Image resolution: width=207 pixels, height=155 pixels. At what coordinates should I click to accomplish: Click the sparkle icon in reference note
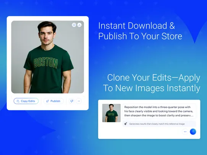pos(126,124)
